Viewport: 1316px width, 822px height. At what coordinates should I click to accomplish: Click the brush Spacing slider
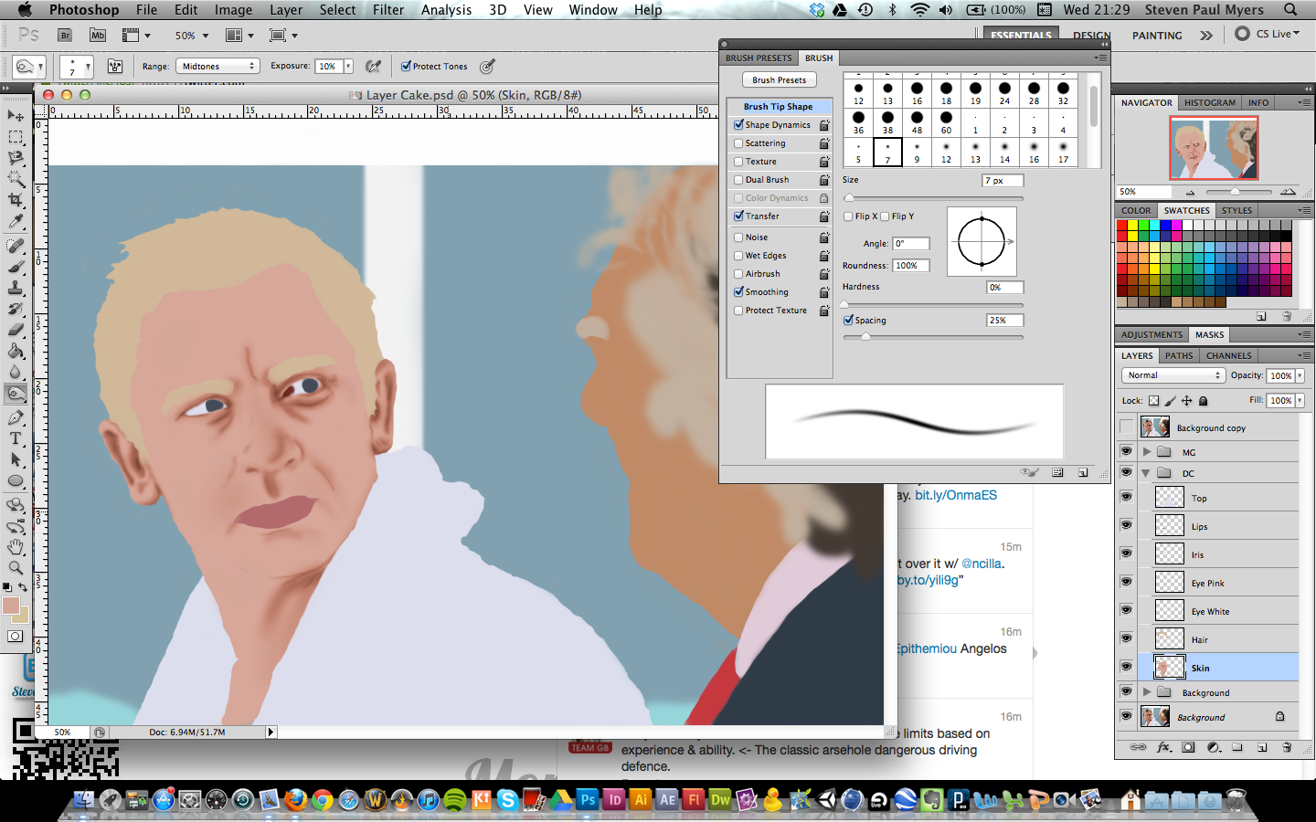[x=933, y=337]
